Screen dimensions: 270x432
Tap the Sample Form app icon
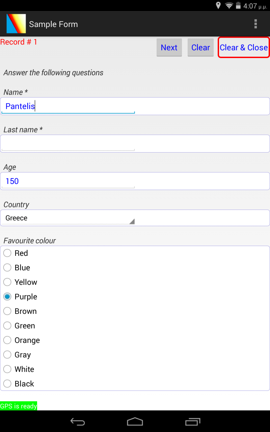[16, 24]
